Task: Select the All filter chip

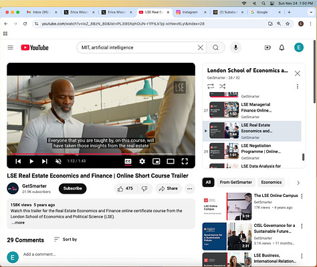Action: coord(208,182)
